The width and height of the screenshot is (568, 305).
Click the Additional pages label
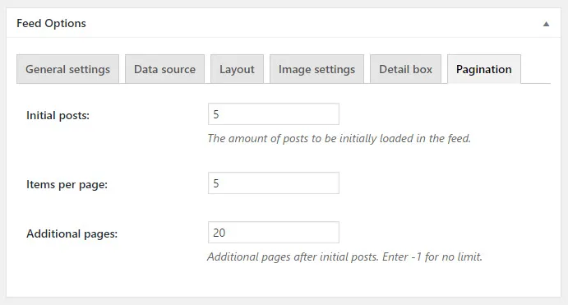coord(72,233)
